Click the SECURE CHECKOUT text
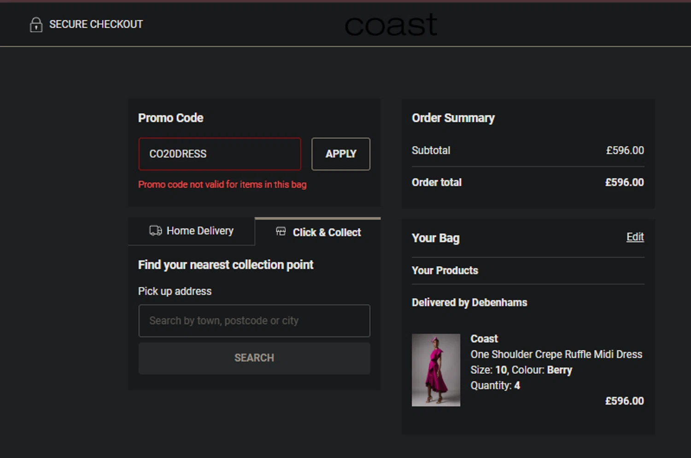 pyautogui.click(x=96, y=24)
